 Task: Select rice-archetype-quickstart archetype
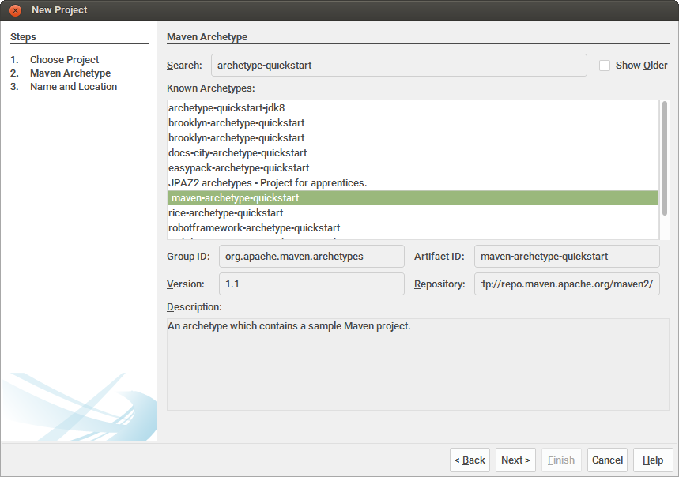[226, 212]
